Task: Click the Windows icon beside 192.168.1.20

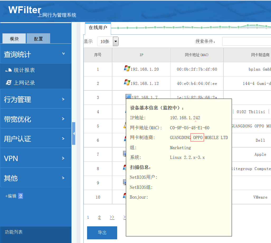Action: pos(127,68)
